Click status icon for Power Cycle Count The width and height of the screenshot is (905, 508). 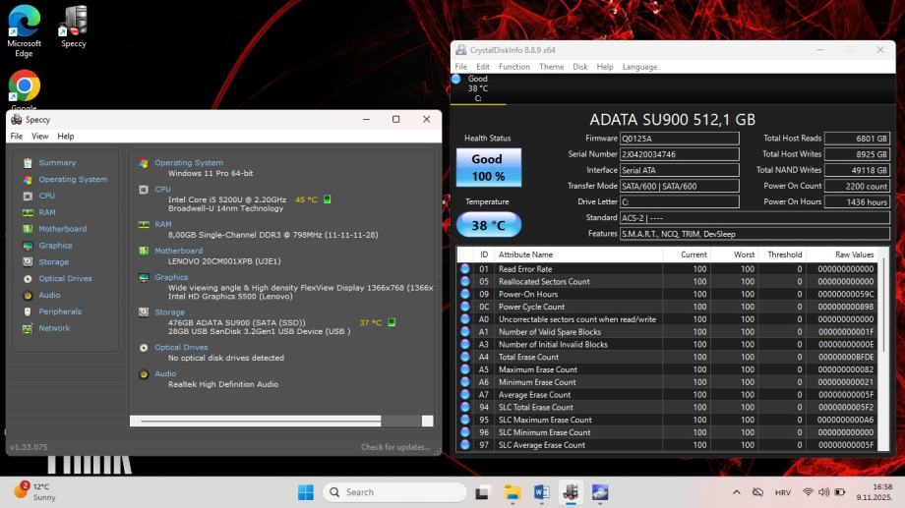(465, 307)
